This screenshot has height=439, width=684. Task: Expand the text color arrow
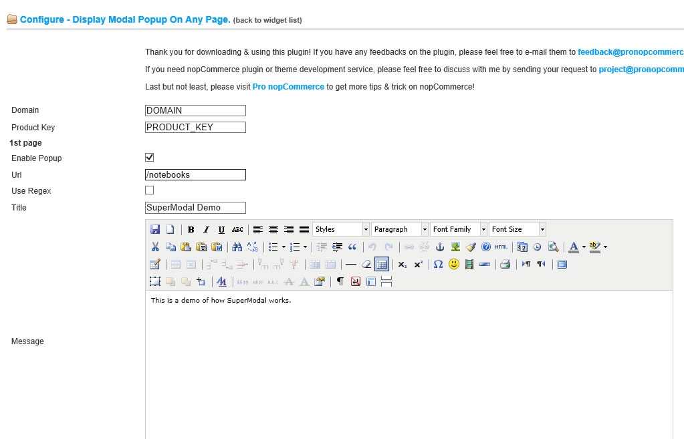[x=584, y=247]
